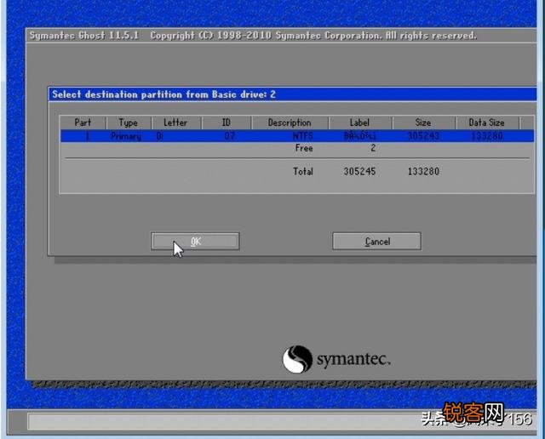
Task: Click the OK button
Action: point(195,241)
